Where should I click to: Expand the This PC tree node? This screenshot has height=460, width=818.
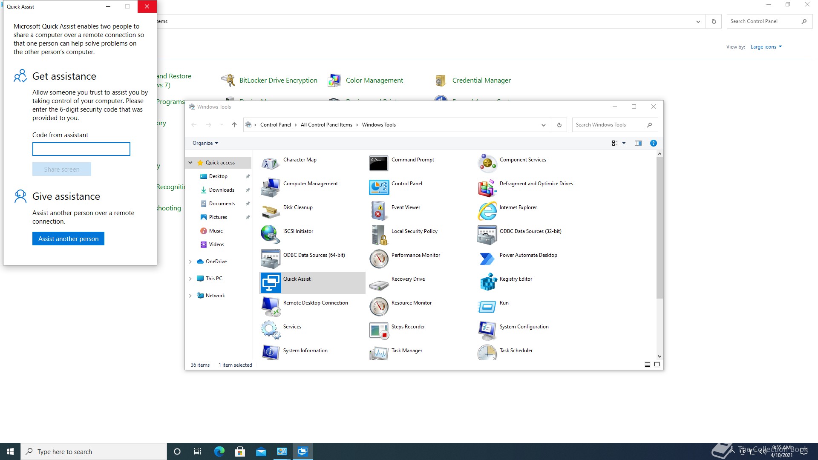190,279
